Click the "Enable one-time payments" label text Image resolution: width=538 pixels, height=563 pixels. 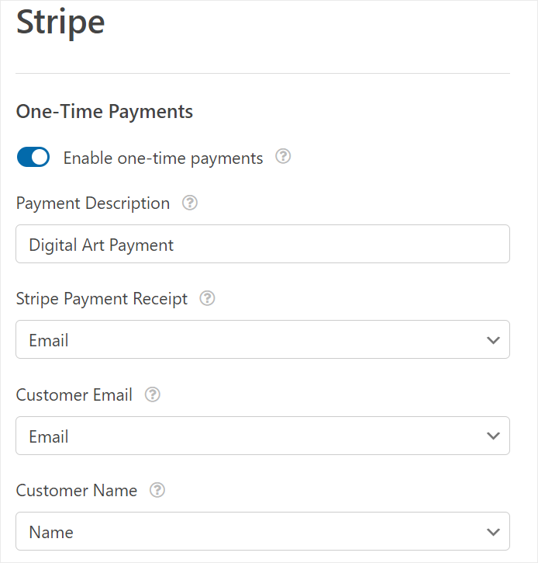163,158
